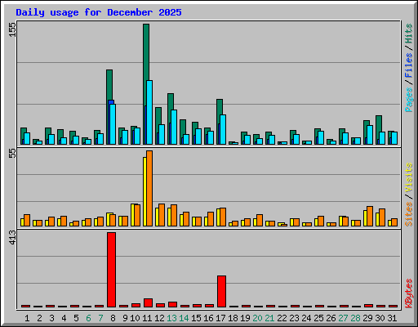
Task: Click the red 'KBytes' legend label
Action: 408,293
